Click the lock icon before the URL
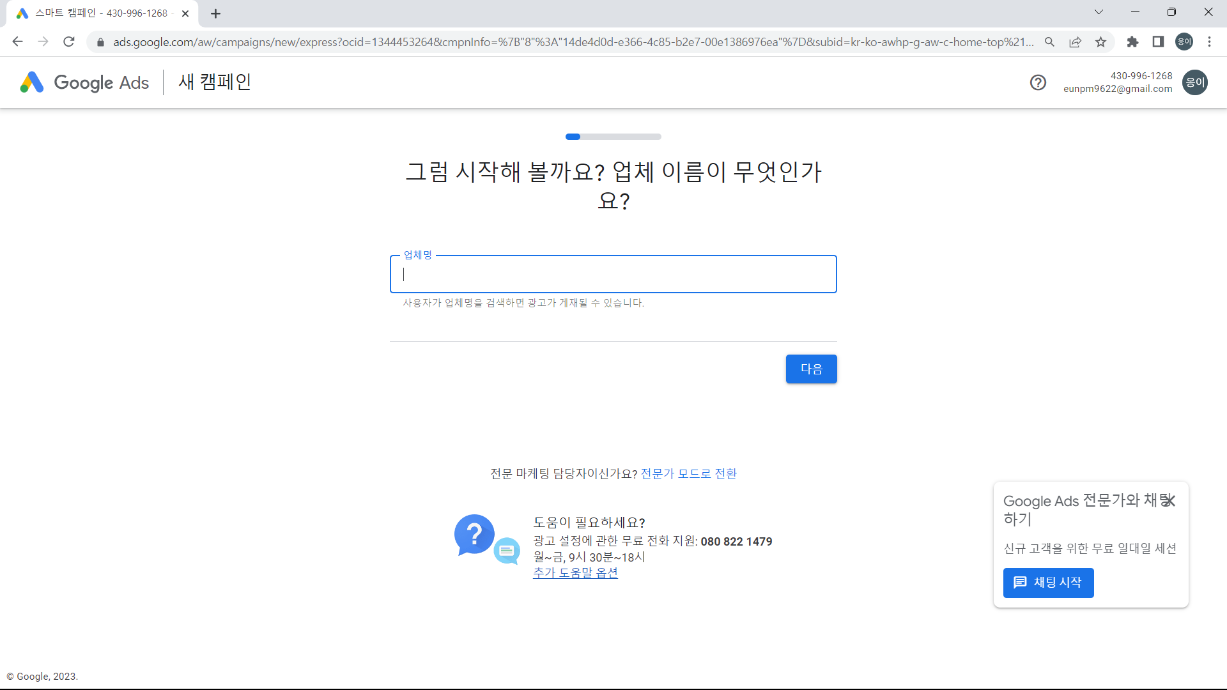Viewport: 1227px width, 690px height. pos(100,42)
